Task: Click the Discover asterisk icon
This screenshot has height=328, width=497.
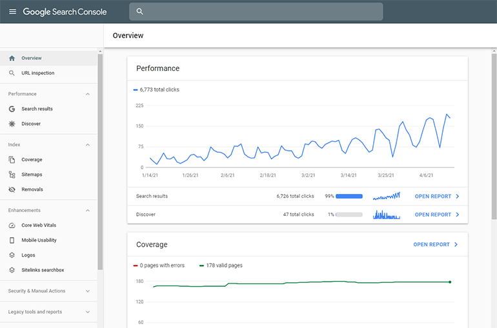Action: [x=12, y=124]
